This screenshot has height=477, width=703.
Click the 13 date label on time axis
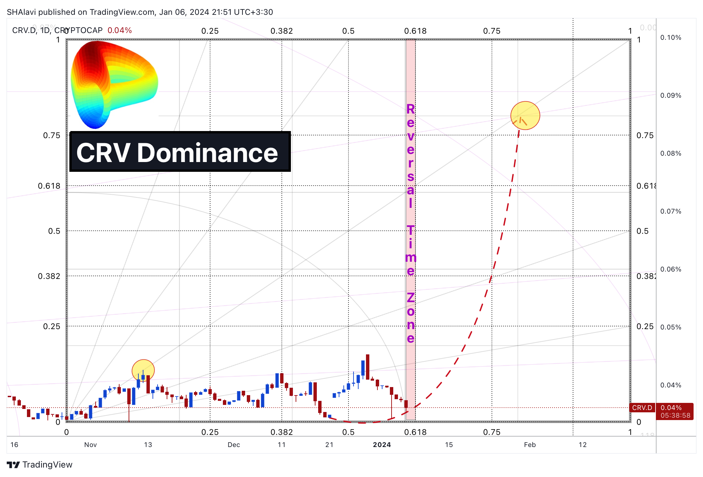point(148,445)
